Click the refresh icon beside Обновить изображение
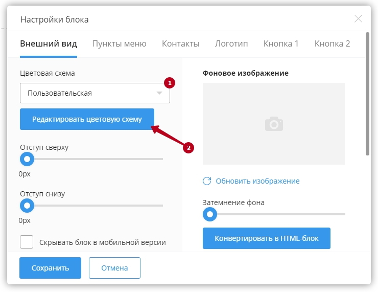 207,181
